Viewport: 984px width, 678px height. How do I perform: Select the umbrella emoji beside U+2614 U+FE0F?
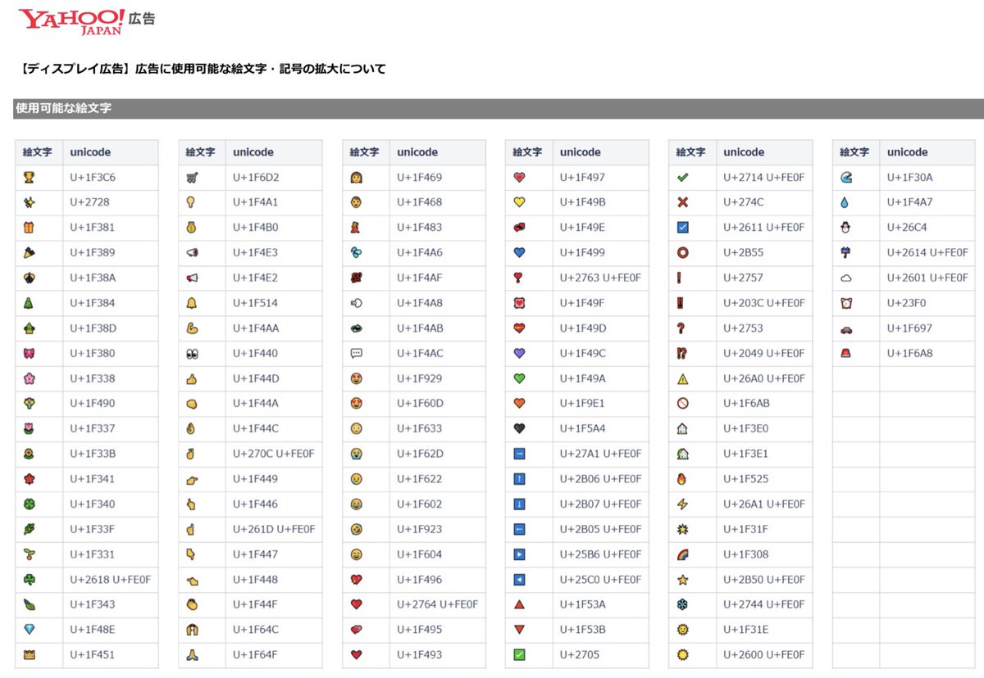click(x=846, y=253)
